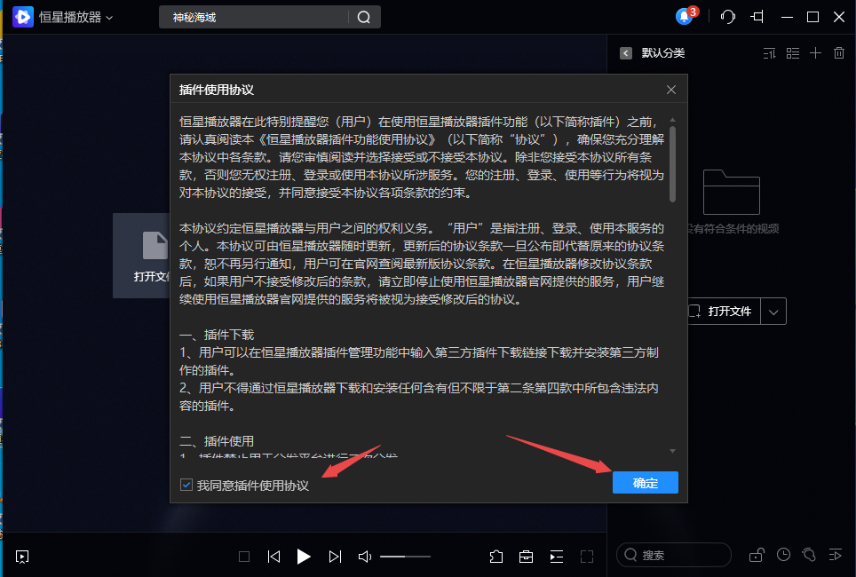Click the screenshot snipping icon at bottom right

(810, 555)
